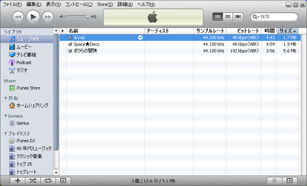Image resolution: width=307 pixels, height=186 pixels.
Task: Click the Genius atom button in the bottom bar
Action: tap(275, 181)
